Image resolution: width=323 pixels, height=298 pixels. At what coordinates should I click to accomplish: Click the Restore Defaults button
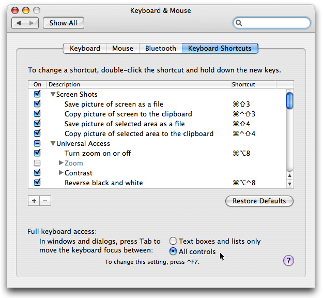pos(259,201)
